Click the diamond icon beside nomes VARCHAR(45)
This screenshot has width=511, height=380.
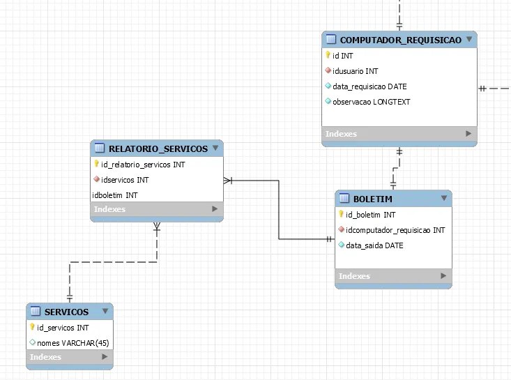(32, 342)
